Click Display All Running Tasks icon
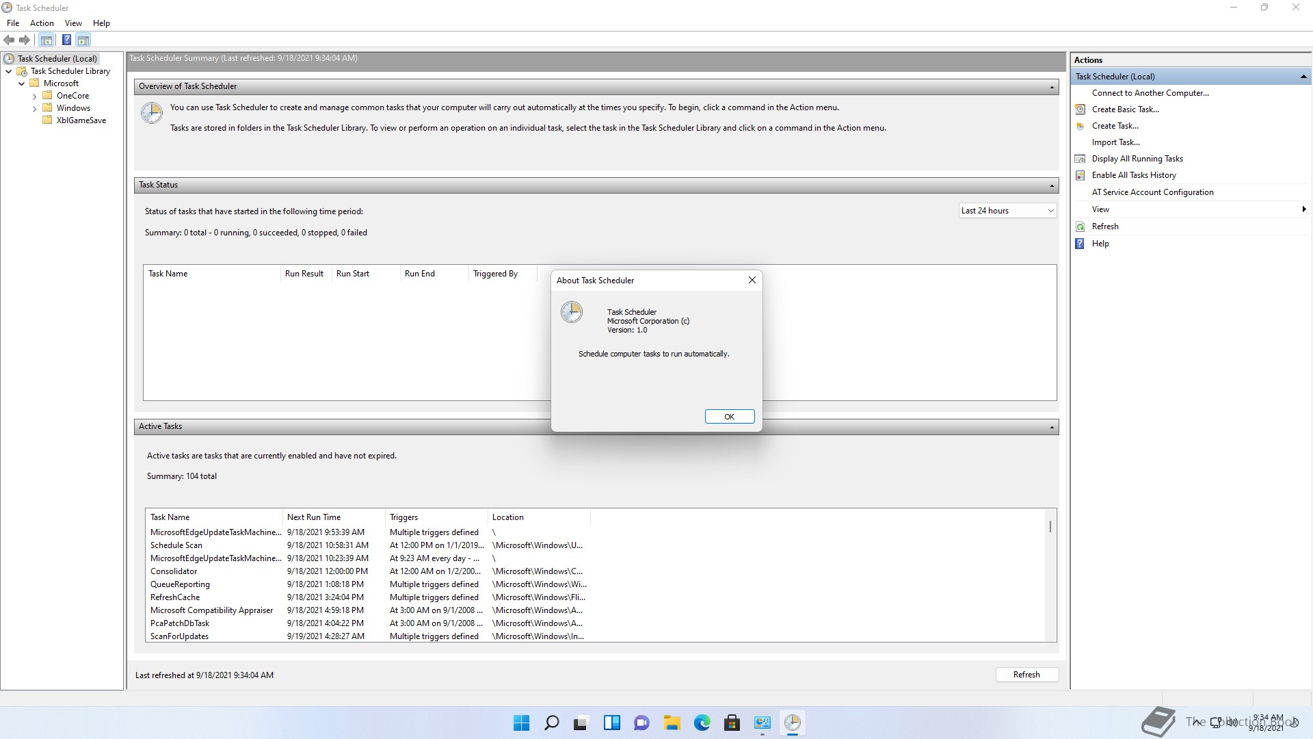The height and width of the screenshot is (739, 1313). tap(1080, 159)
